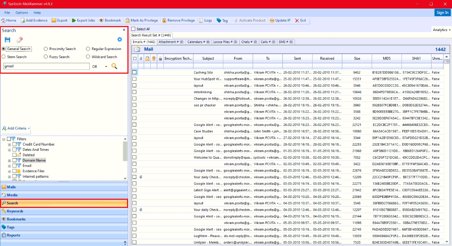Open Export Jobs from toolbar
The height and width of the screenshot is (246, 452).
(83, 21)
